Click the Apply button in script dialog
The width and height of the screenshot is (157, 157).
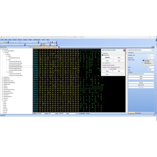(119, 57)
